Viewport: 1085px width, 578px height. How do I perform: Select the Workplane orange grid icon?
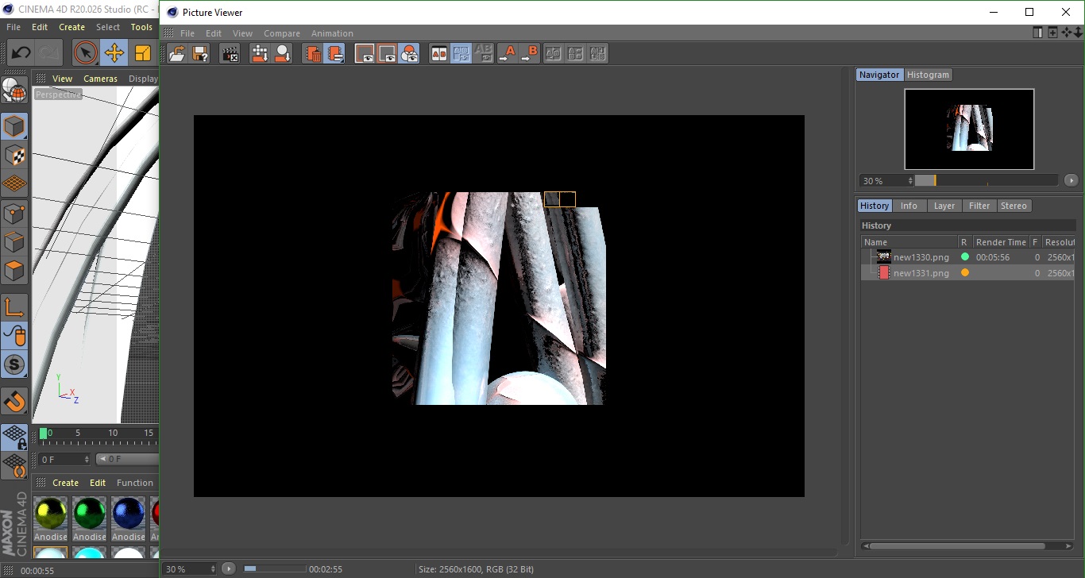coord(14,183)
